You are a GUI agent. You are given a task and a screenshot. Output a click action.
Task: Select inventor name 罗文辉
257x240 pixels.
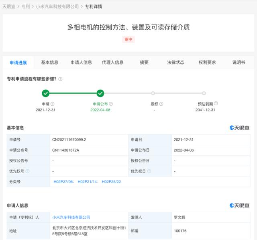click(x=179, y=217)
